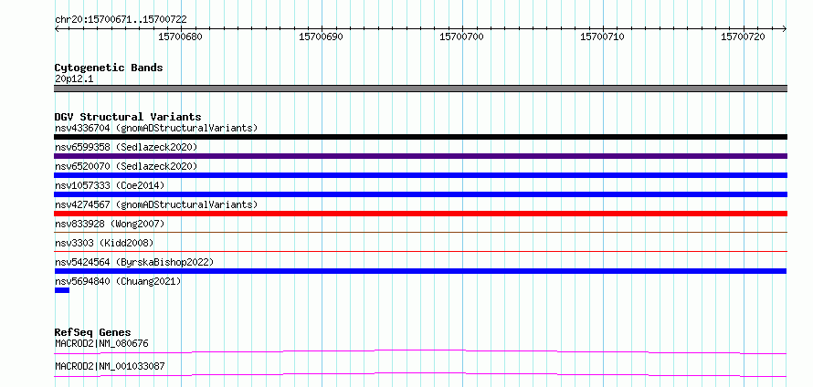Open variant nsv6599358 (Sedlazeck2020) label
Viewport: 813px width, 387px height.
126,147
